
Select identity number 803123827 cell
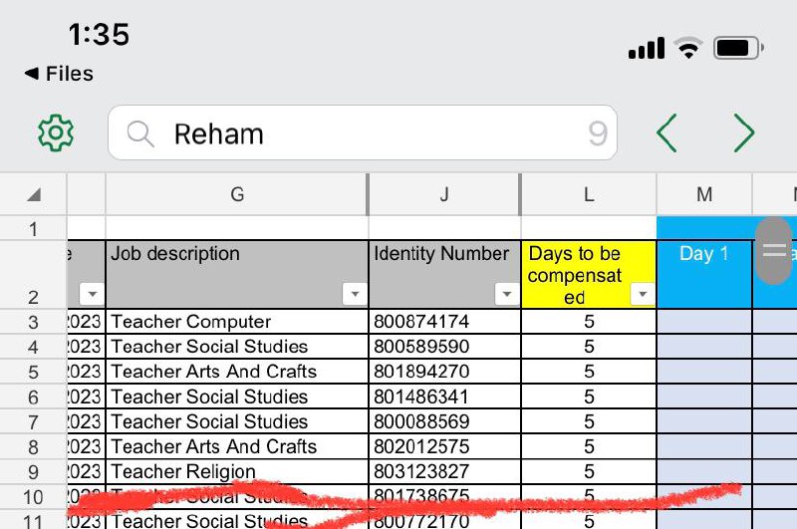point(444,471)
